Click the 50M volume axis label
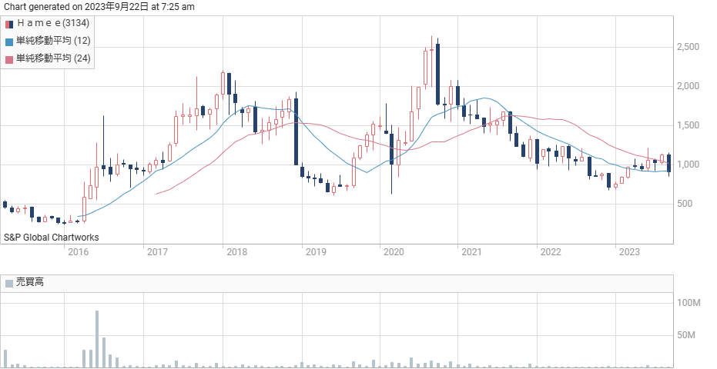The height and width of the screenshot is (369, 717). [x=686, y=336]
